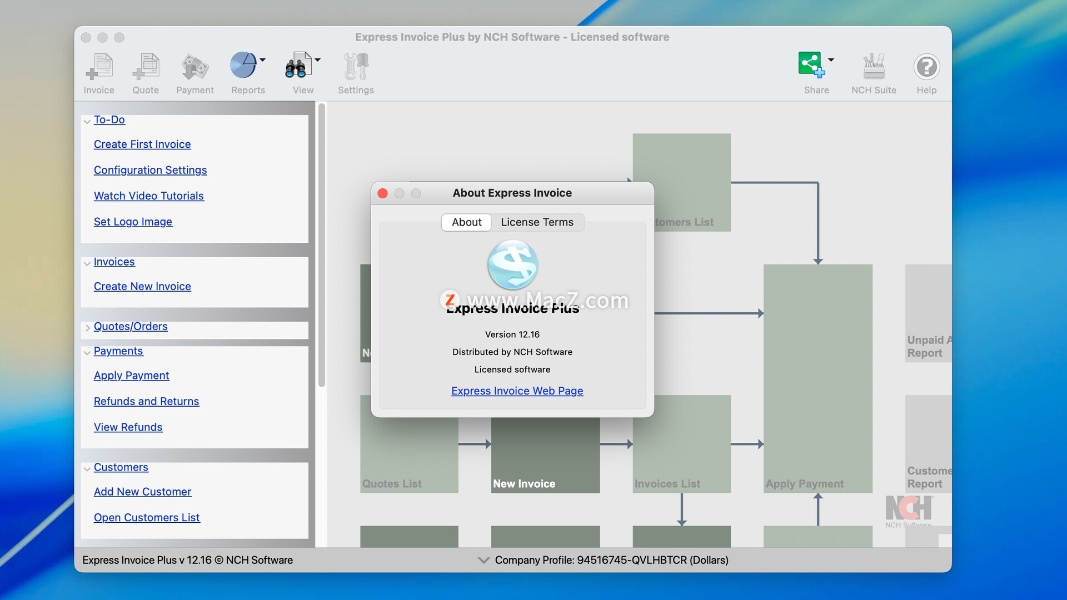The width and height of the screenshot is (1067, 600).
Task: Click the Quote toolbar icon
Action: (146, 67)
